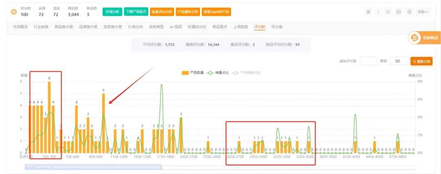This screenshot has height=174, width=441.
Task: Focus the step input showing 50
Action: click(x=399, y=61)
